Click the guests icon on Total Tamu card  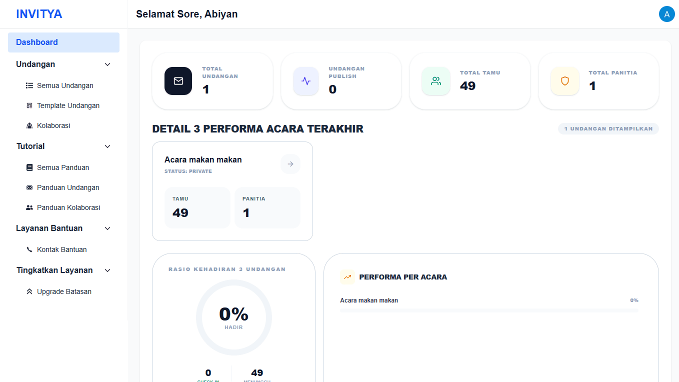435,81
